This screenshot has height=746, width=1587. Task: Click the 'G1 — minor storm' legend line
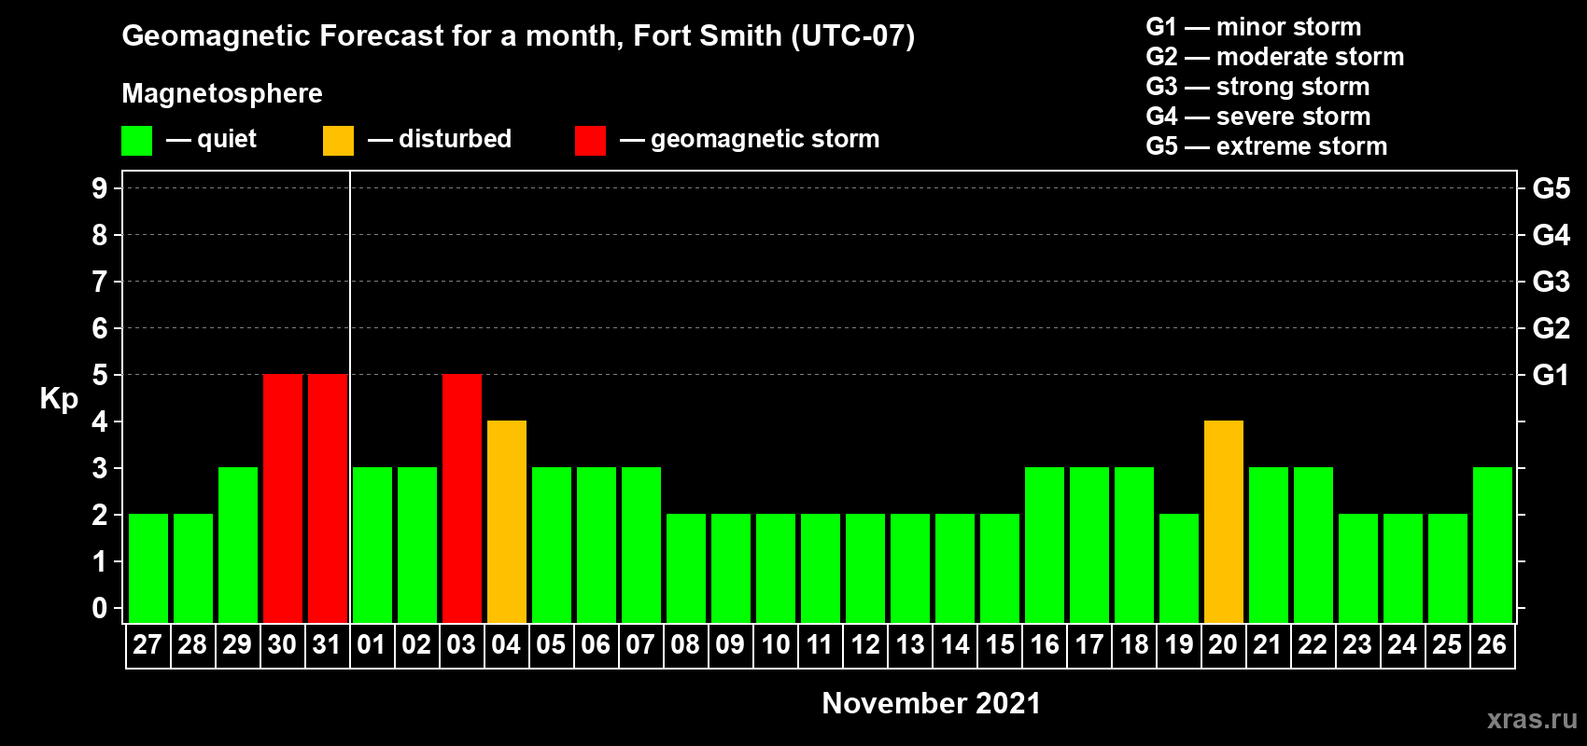pos(1254,27)
